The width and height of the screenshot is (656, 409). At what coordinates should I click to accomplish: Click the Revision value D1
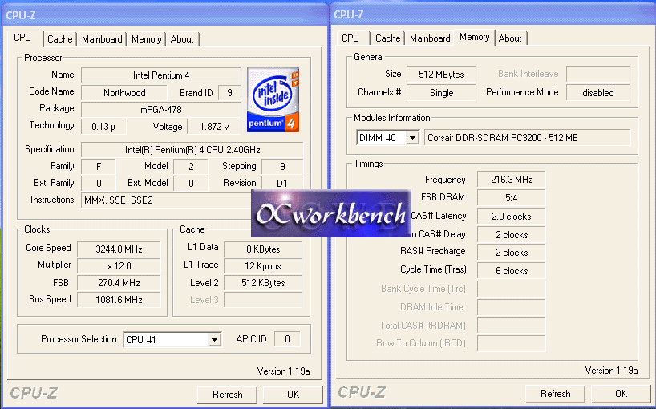pos(282,183)
